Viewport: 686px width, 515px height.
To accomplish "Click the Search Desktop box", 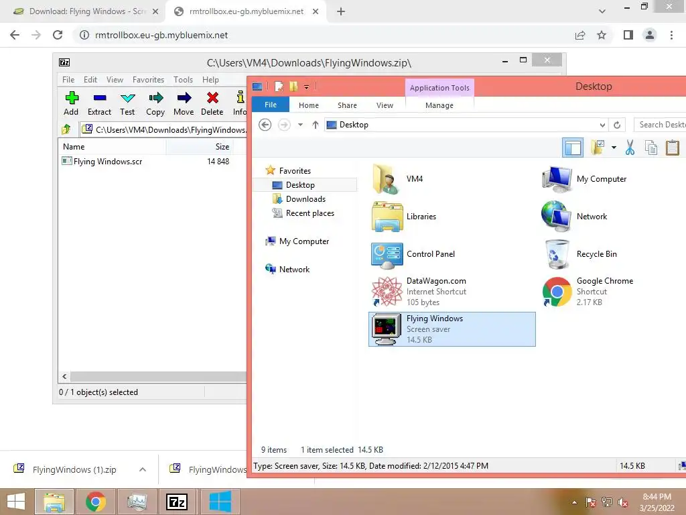I will (660, 125).
